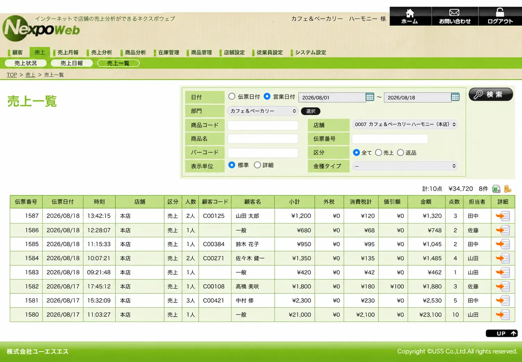Select 返品 radio in 区分 options
The height and width of the screenshot is (362, 522).
click(400, 152)
